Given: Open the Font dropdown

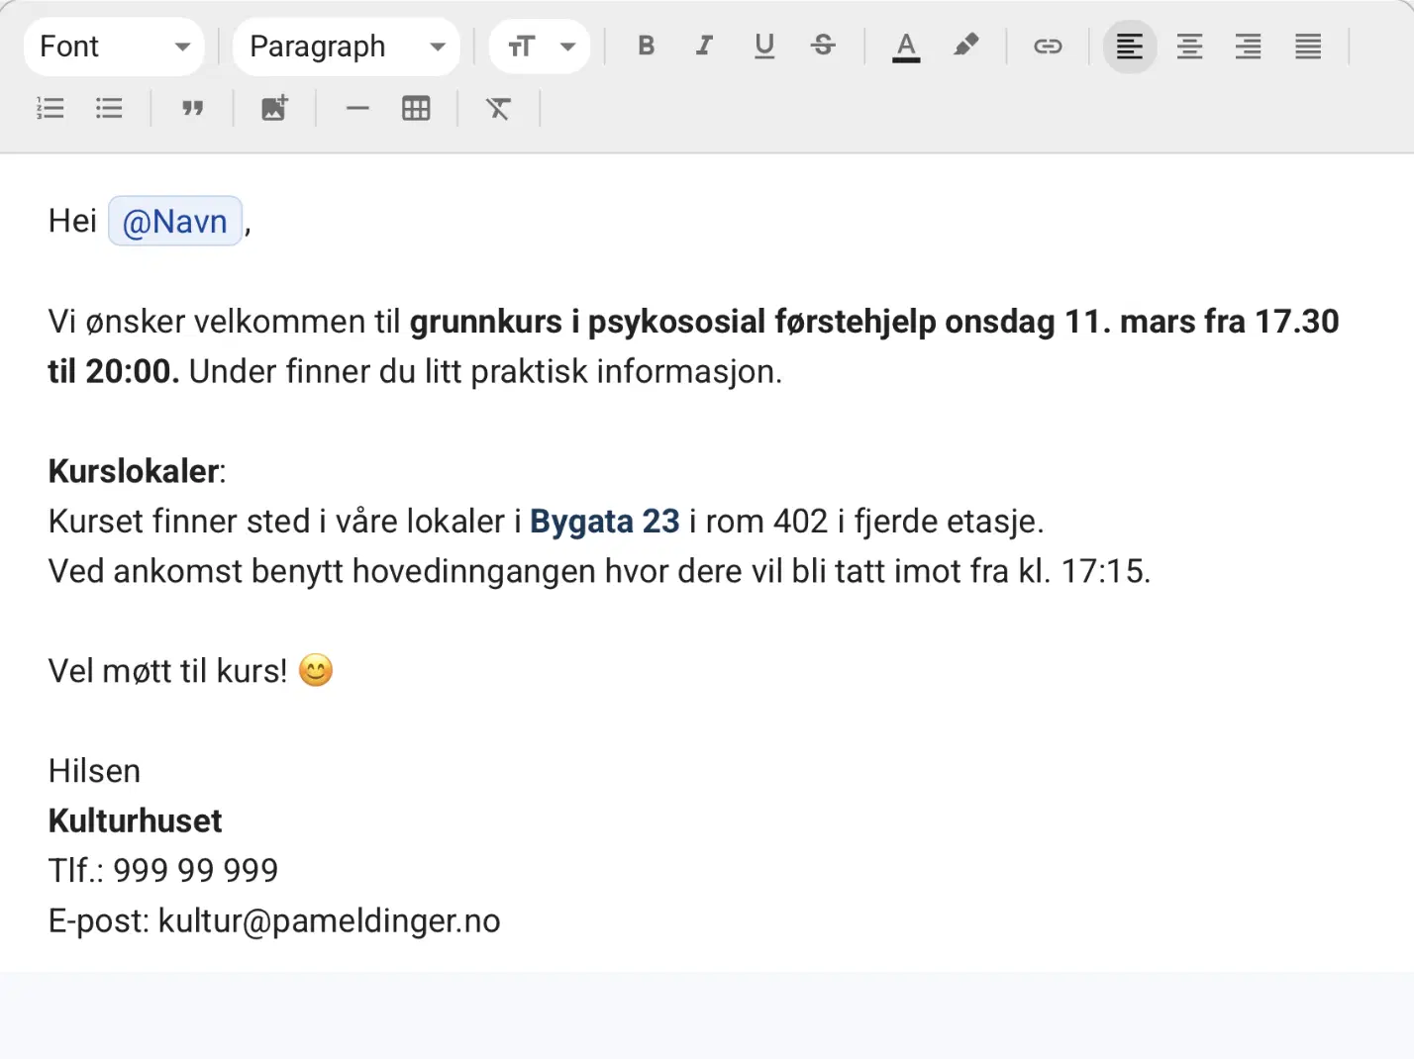Looking at the screenshot, I should [113, 46].
